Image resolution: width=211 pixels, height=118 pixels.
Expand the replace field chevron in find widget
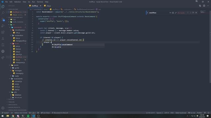pos(147,13)
